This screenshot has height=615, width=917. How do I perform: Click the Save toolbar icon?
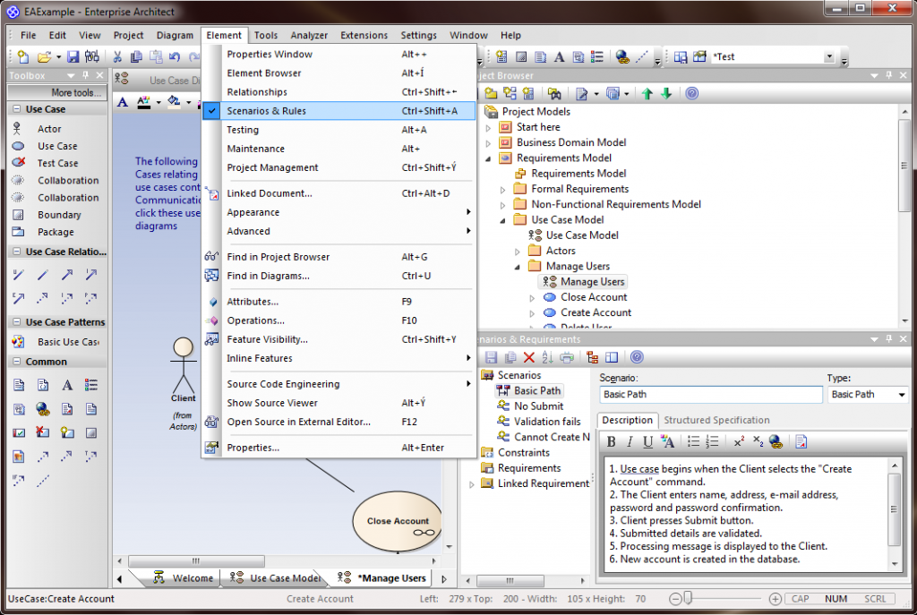point(73,56)
